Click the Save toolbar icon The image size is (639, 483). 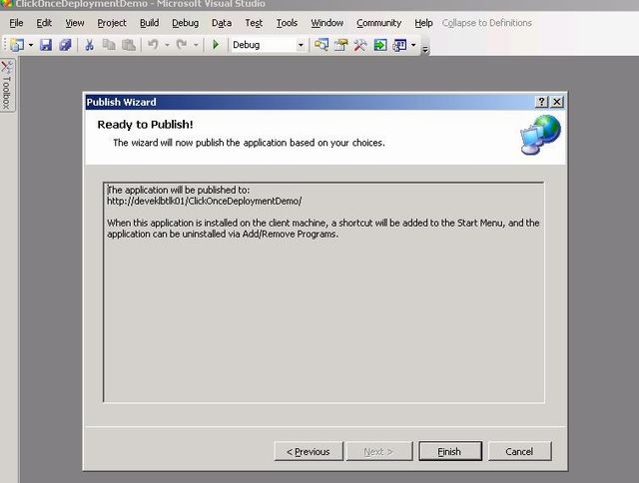46,45
